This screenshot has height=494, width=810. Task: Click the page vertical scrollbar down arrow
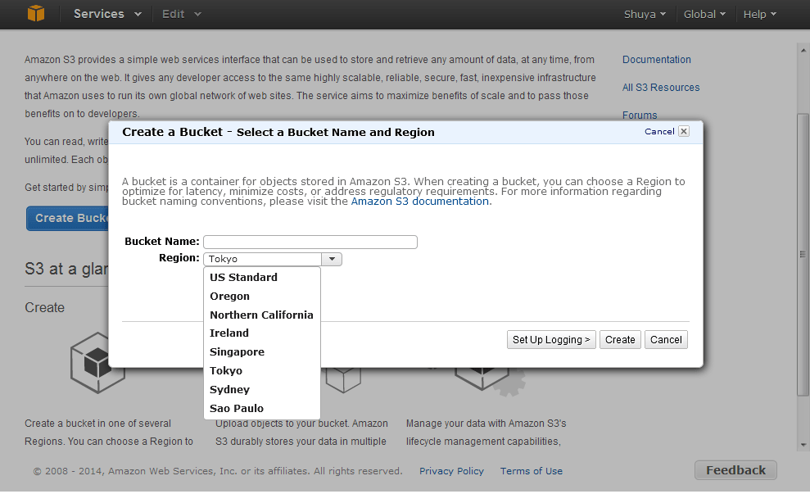click(x=803, y=445)
